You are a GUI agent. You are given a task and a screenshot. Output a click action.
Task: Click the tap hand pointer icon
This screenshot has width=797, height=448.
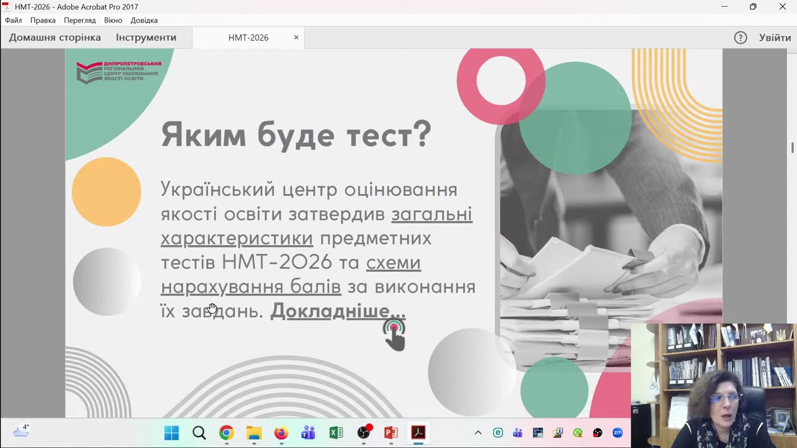(395, 335)
